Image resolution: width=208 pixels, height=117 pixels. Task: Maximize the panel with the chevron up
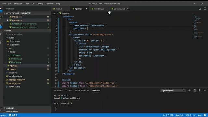pyautogui.click(x=205, y=90)
